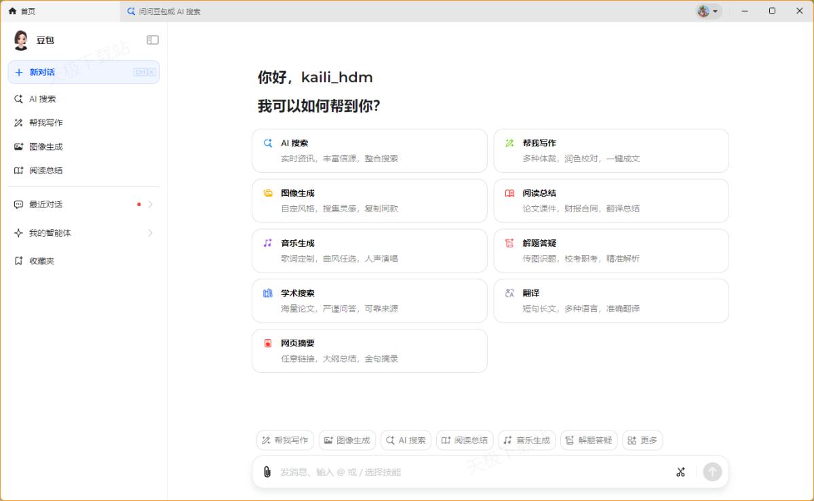Open 收藏夹 in the sidebar
The image size is (814, 501).
pos(41,261)
